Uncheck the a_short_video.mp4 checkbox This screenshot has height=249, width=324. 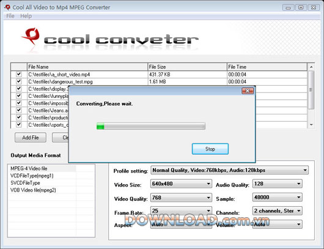click(x=19, y=74)
